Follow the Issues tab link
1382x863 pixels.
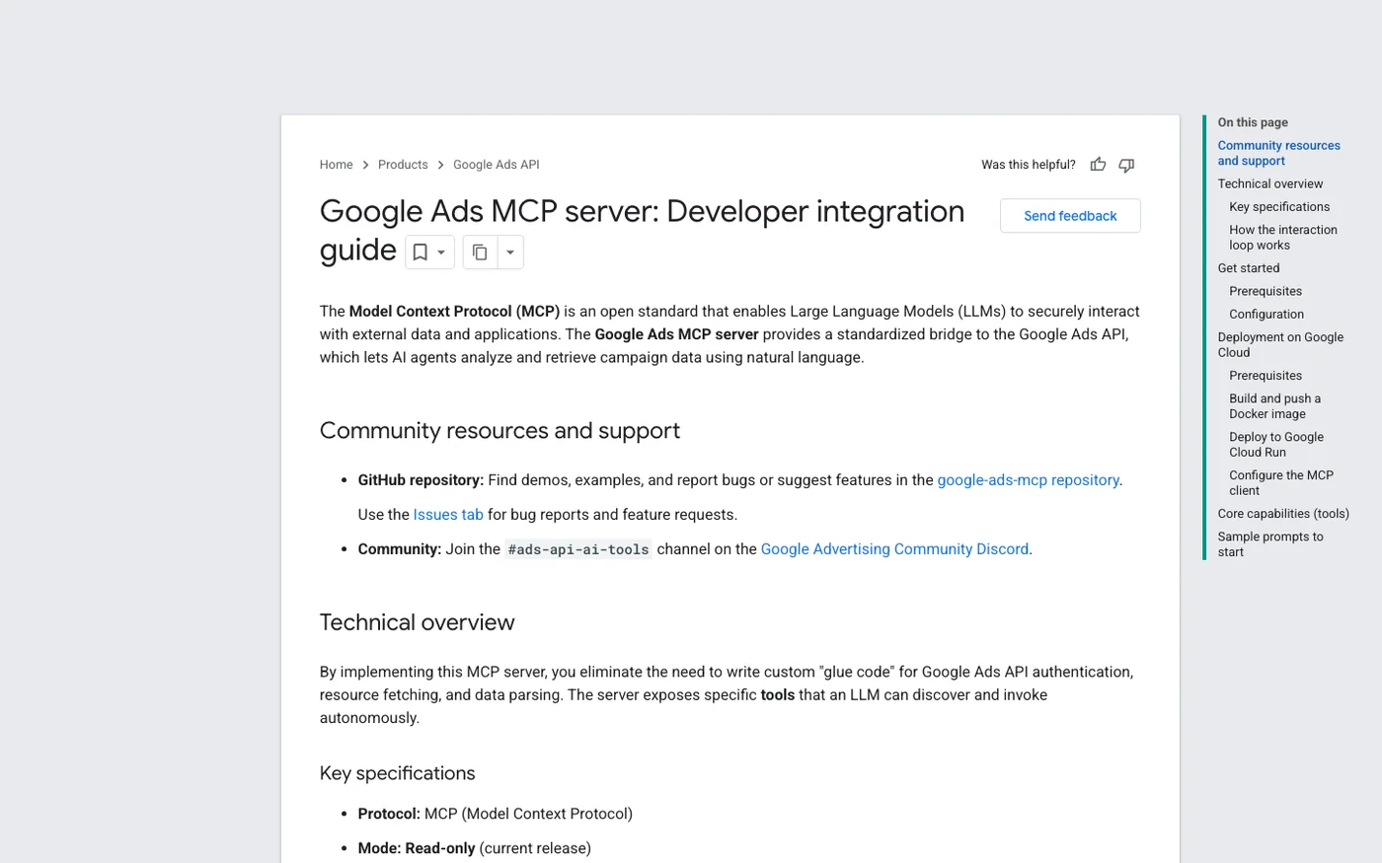coord(448,515)
